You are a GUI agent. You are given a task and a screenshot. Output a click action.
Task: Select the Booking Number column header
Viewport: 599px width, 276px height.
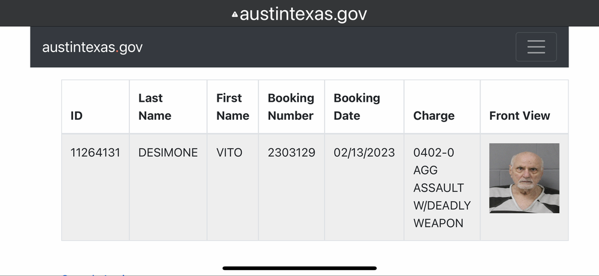click(x=291, y=107)
